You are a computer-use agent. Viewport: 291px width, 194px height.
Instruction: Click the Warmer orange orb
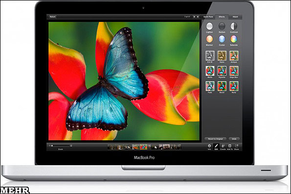coord(209,39)
